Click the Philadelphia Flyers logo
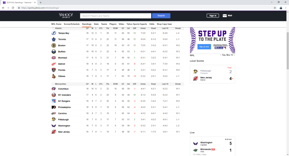289x156 pixels. [x=54, y=107]
